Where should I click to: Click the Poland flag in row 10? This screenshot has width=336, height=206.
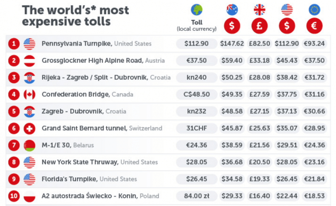(29, 196)
